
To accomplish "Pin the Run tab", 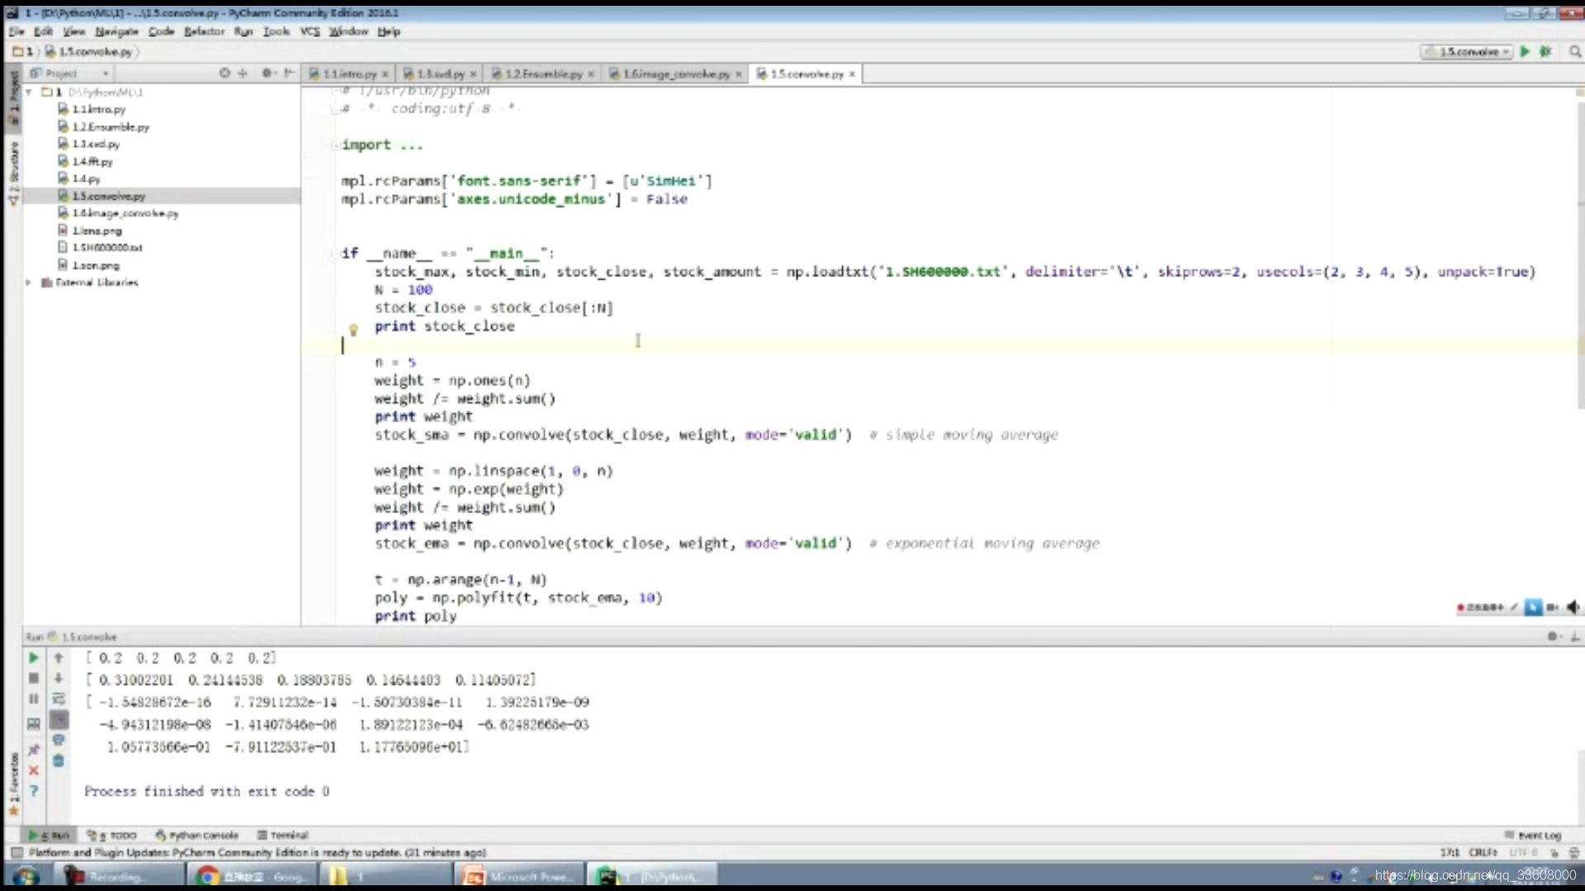I will pyautogui.click(x=33, y=750).
